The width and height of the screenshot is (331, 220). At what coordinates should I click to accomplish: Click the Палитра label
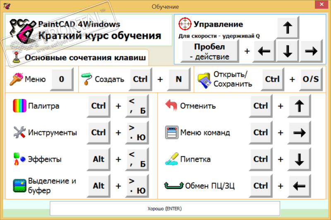(44, 106)
